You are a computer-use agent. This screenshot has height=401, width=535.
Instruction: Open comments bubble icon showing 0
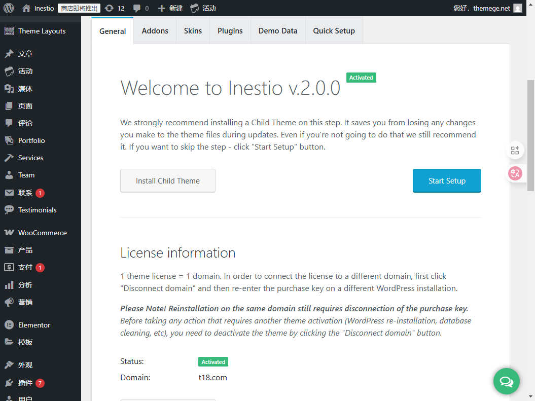[137, 8]
